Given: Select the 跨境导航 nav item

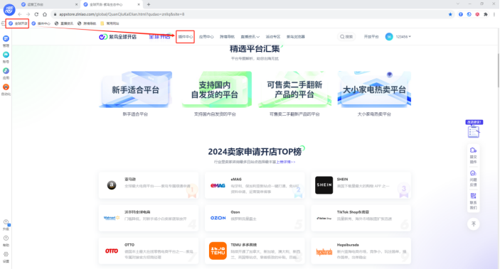Looking at the screenshot, I should (x=227, y=37).
